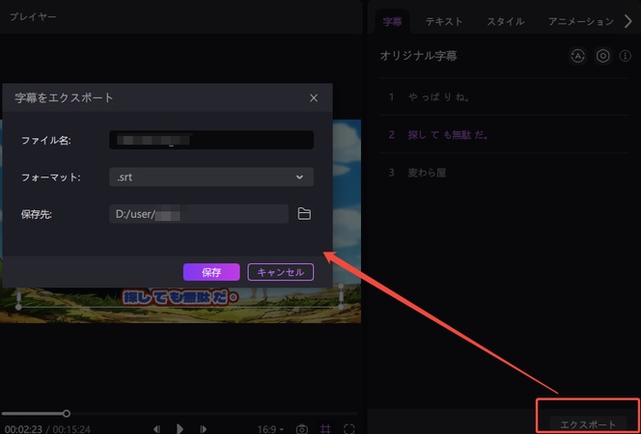
Task: Click the 保存 button
Action: pos(211,272)
